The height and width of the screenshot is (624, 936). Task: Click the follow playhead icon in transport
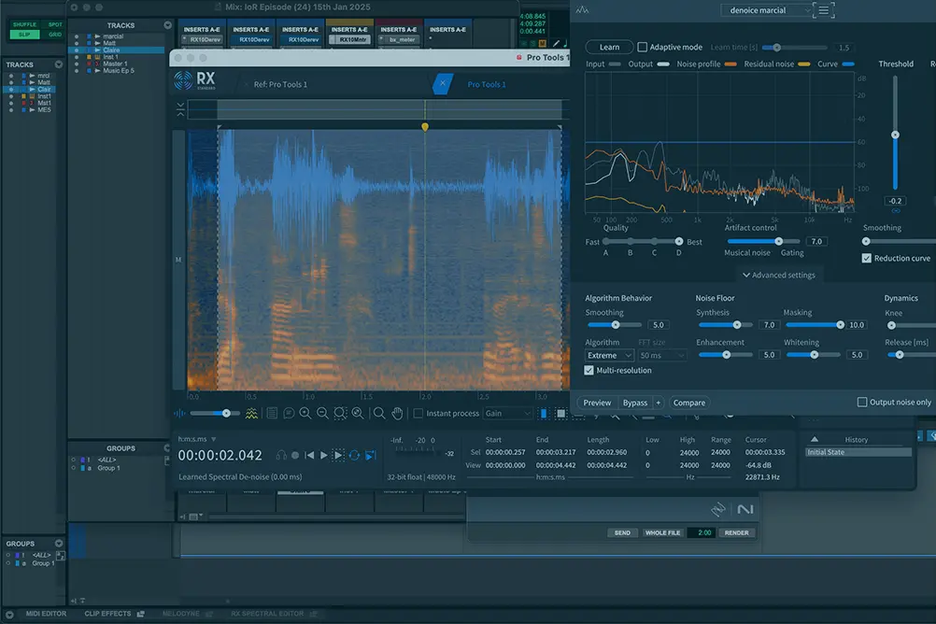pos(370,455)
